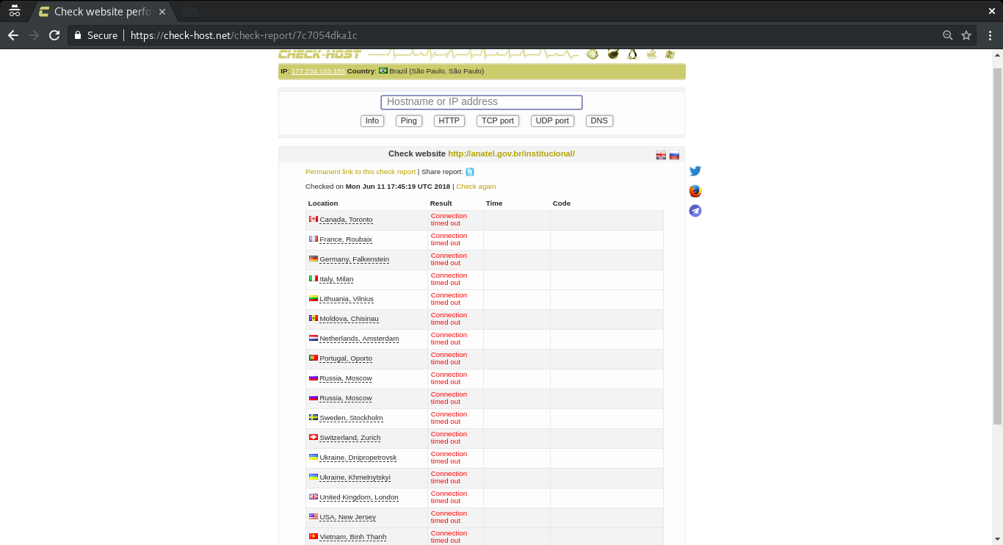The height and width of the screenshot is (545, 1003).
Task: Click the Linux penguin icon in header
Action: 632,54
